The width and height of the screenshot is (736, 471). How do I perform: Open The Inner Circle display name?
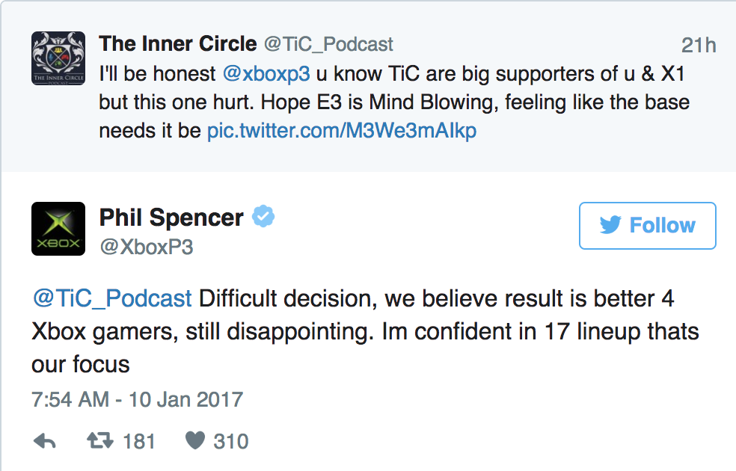click(178, 45)
